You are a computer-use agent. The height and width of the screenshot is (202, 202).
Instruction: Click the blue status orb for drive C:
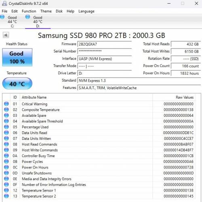coord(2,17)
